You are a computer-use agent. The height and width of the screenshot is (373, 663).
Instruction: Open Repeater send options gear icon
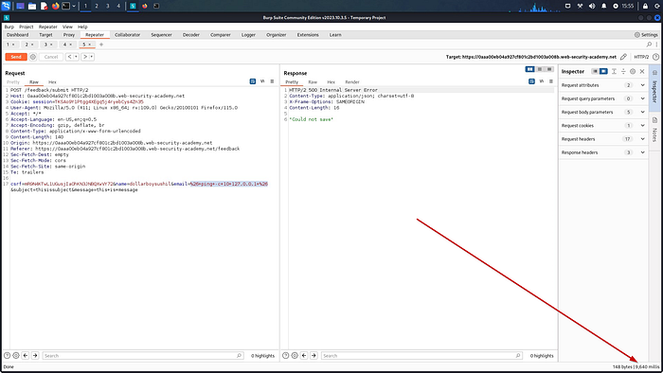click(32, 57)
